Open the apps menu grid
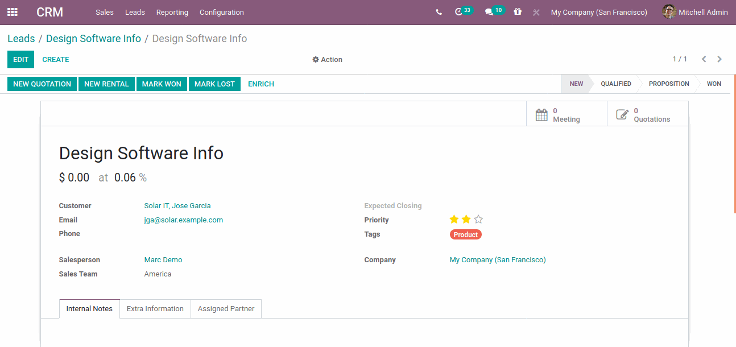Screen dimensions: 736x347 12,11
